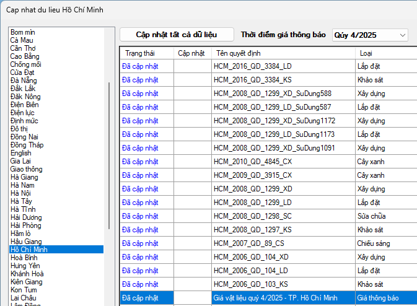Screen dimensions: 417x306
Task: Click 'Khánh Hoà' in the province list
Action: [x=27, y=274]
